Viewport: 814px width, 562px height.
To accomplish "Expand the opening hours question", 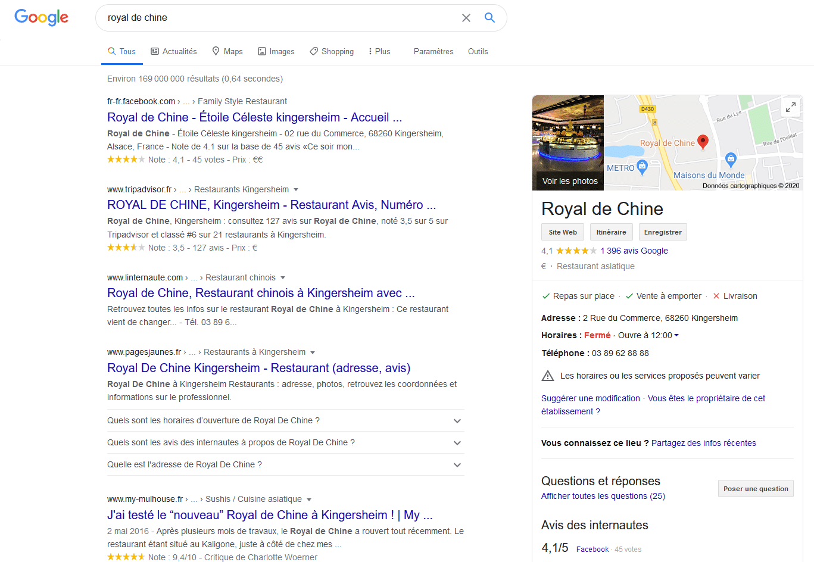I will 286,420.
